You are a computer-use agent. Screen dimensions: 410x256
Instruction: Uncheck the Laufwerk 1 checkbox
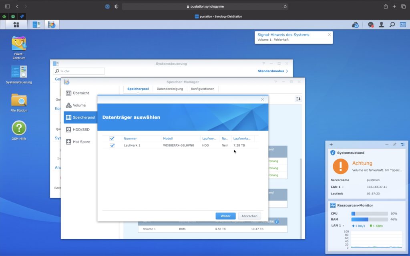point(112,145)
